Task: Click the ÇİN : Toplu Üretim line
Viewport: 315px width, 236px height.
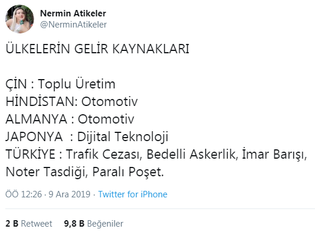Action: click(60, 84)
